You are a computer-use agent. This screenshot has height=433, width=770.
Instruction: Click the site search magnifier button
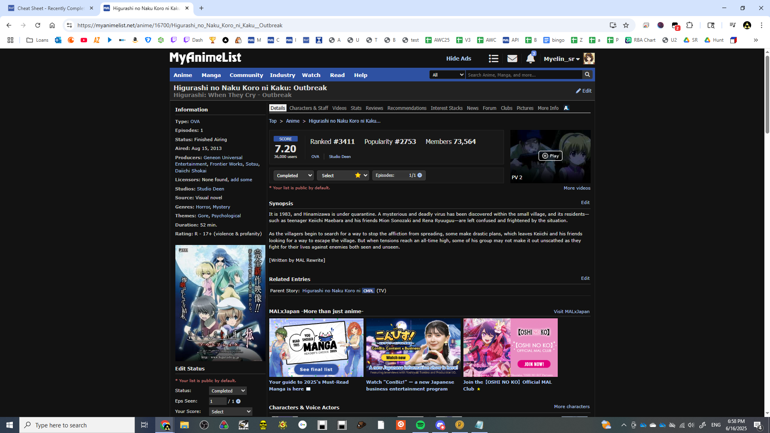tap(587, 75)
